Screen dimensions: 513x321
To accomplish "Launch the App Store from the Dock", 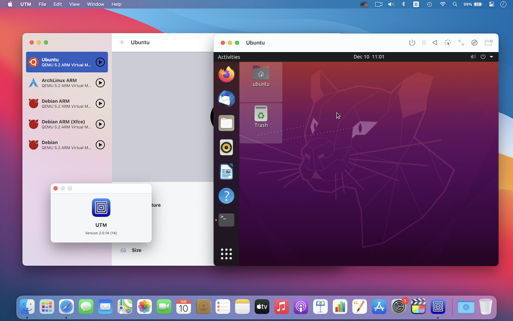I will [379, 307].
